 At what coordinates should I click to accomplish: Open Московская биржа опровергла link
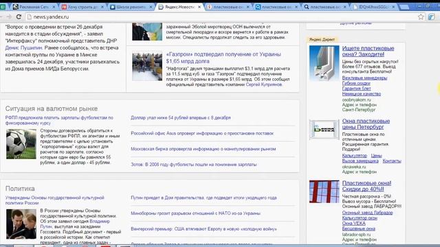coord(203,149)
